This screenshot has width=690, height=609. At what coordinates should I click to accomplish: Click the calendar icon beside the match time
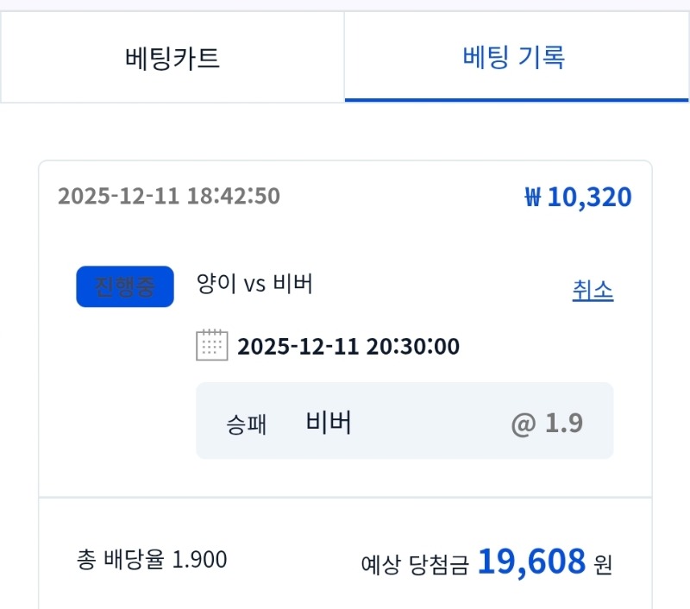click(213, 344)
